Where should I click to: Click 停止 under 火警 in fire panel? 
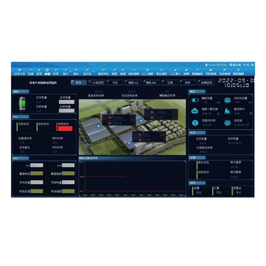(219, 192)
